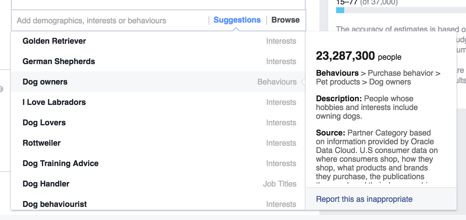Click the Behaviours breadcrumb path in details panel
This screenshot has width=466, height=220.
pos(378,78)
